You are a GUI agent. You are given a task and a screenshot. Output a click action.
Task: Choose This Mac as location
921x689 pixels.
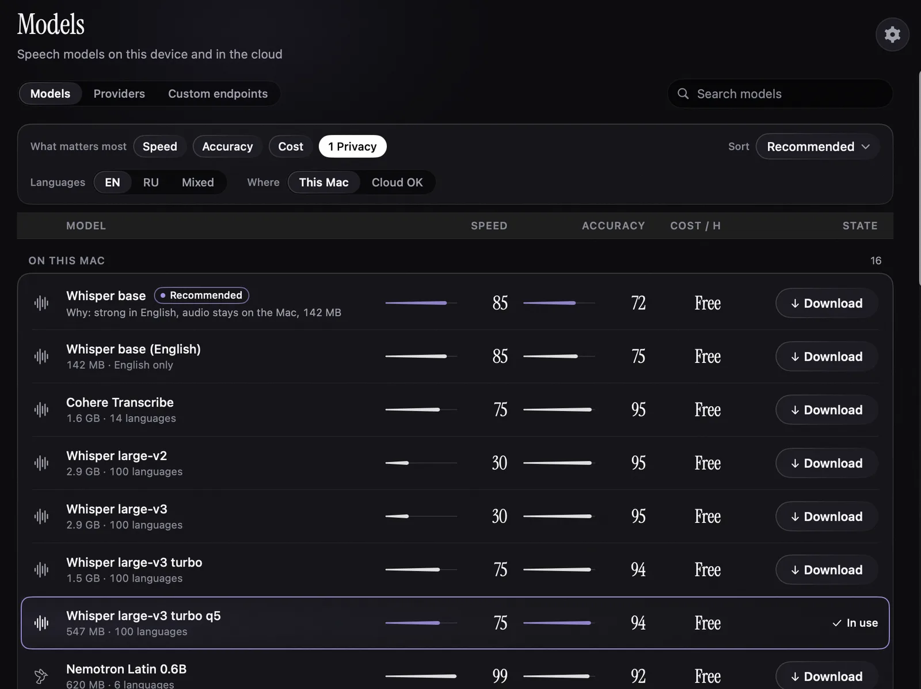pos(324,182)
